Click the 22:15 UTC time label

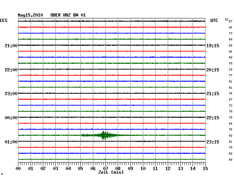tap(213, 118)
